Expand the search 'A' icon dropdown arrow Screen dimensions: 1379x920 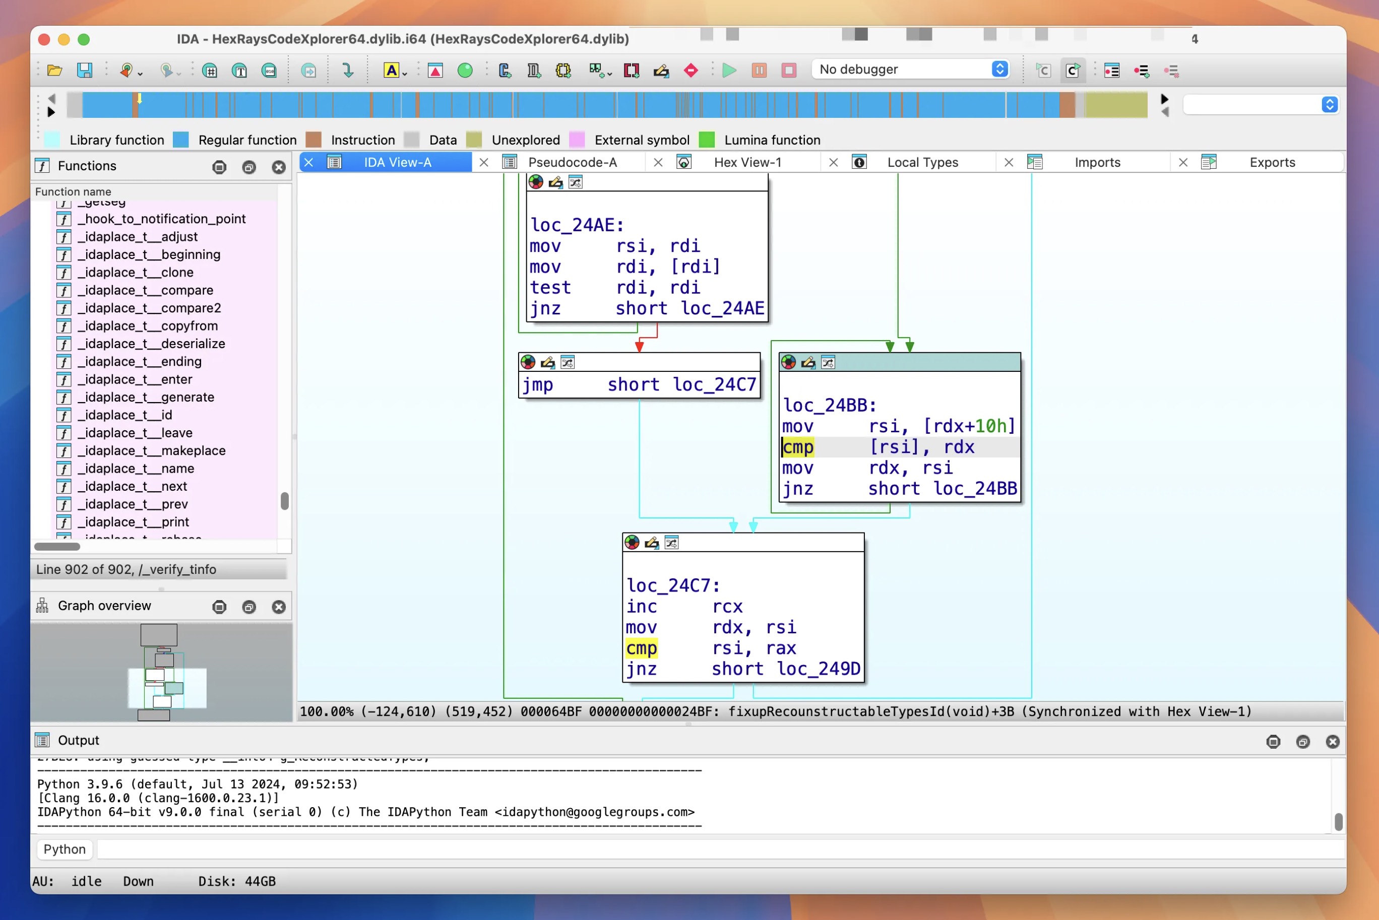click(x=405, y=74)
